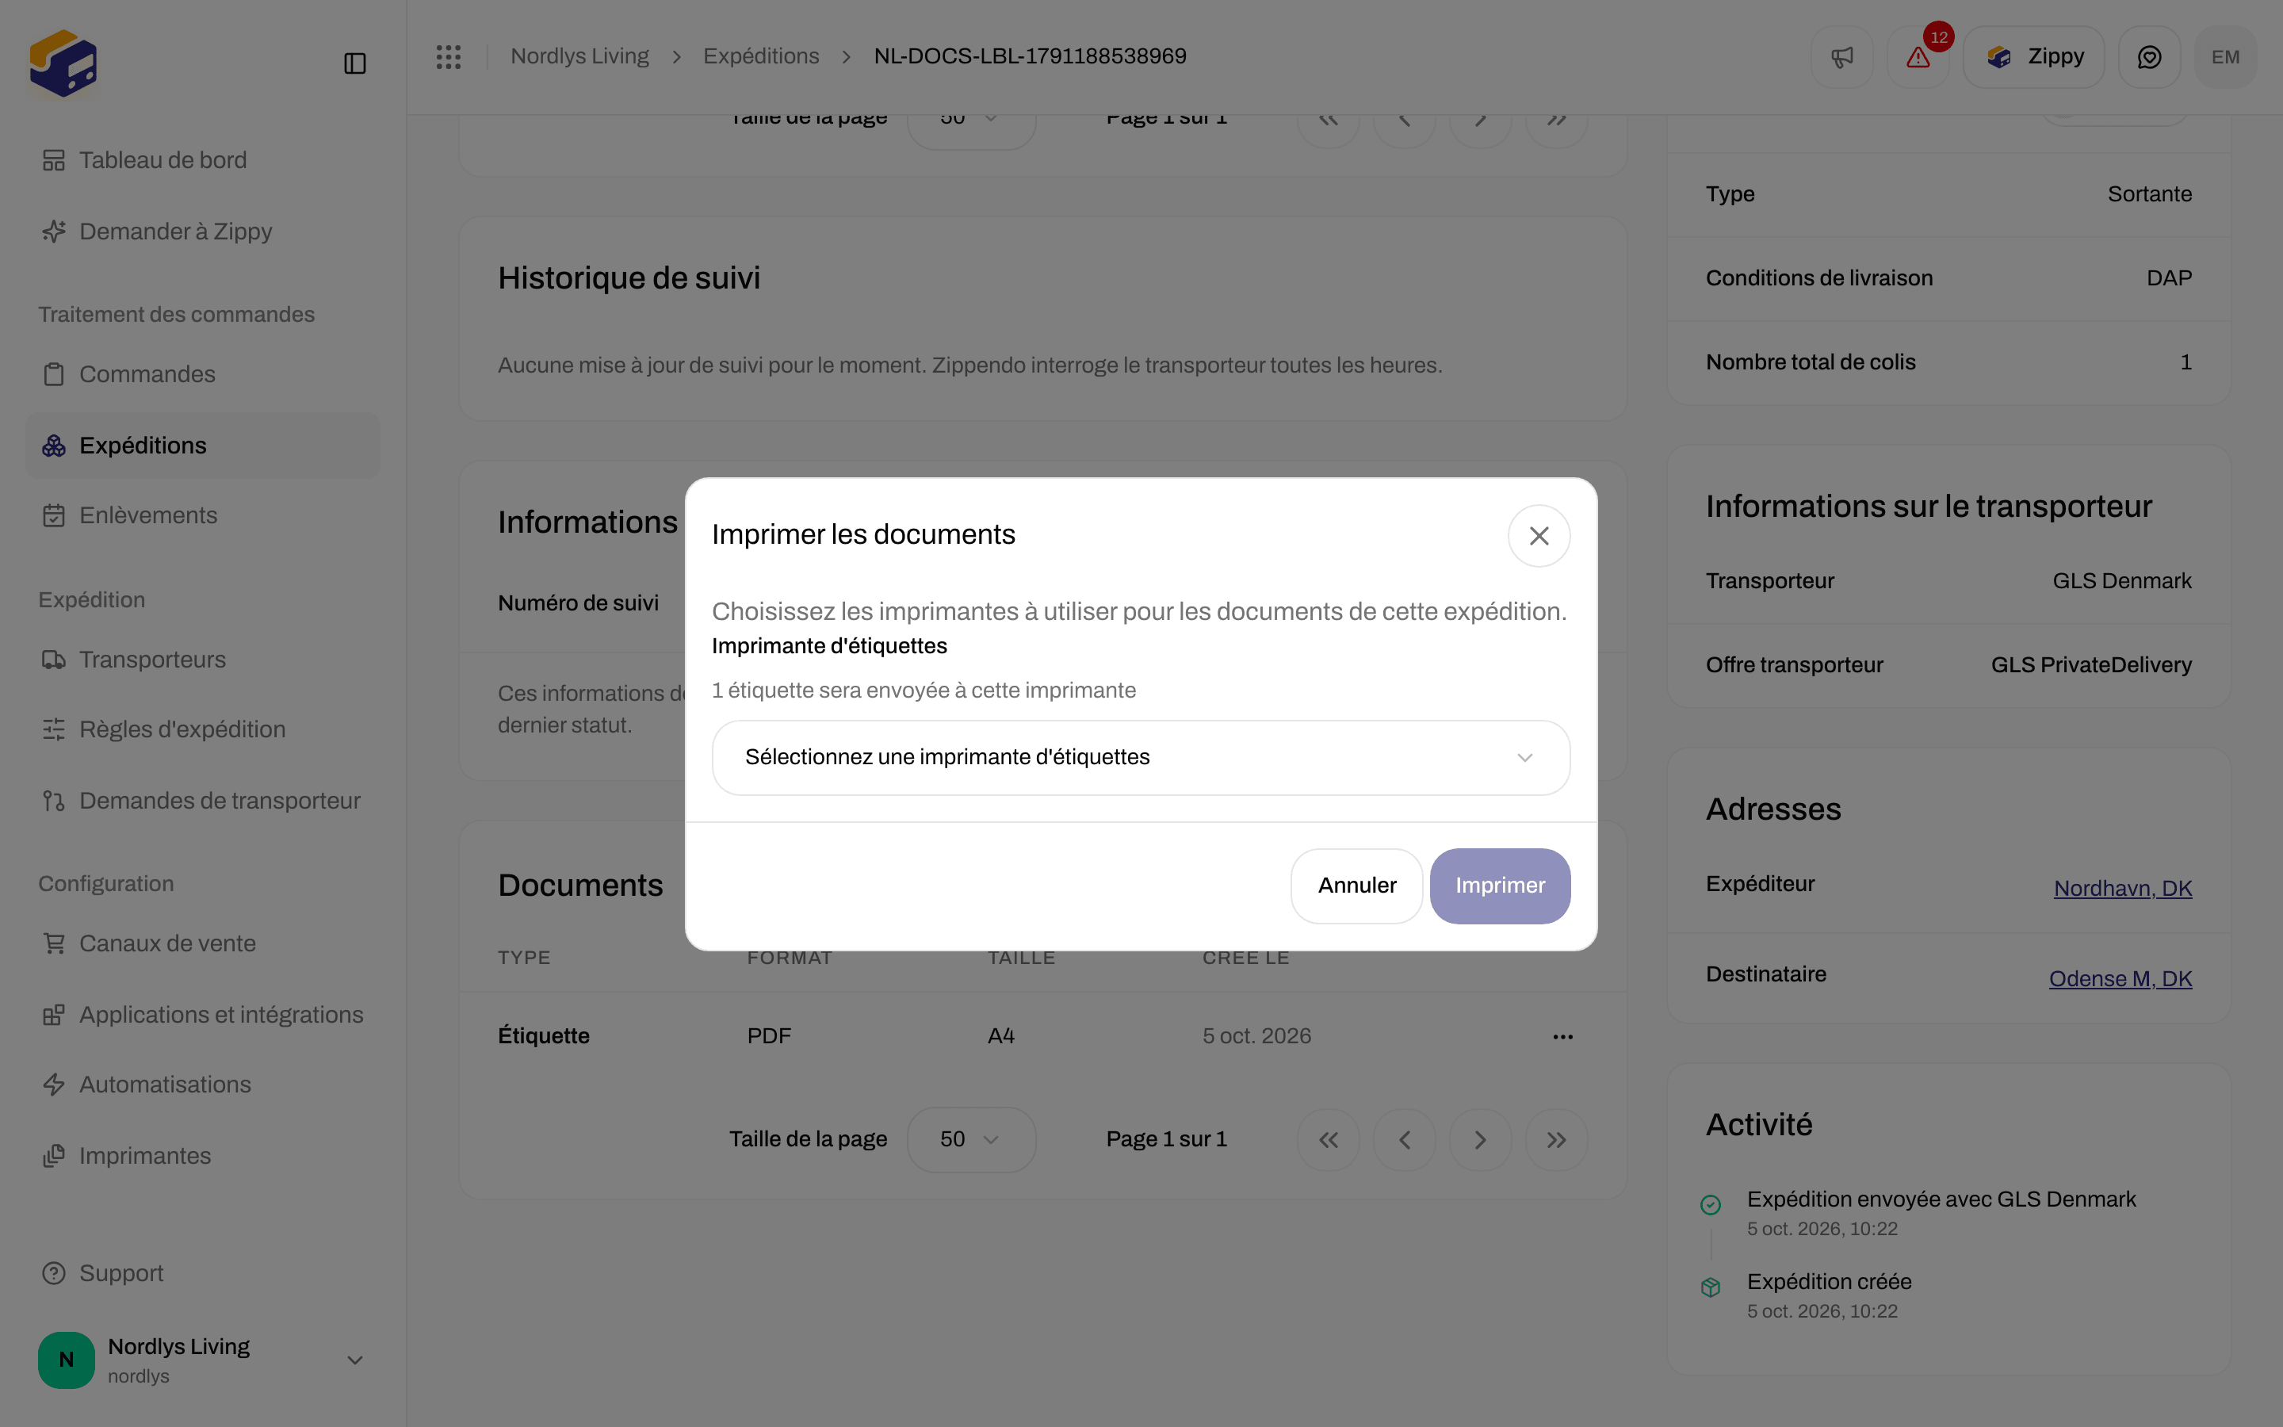Open the Nordhavn, DK sender address link
Viewport: 2283px width, 1427px height.
(x=2123, y=888)
